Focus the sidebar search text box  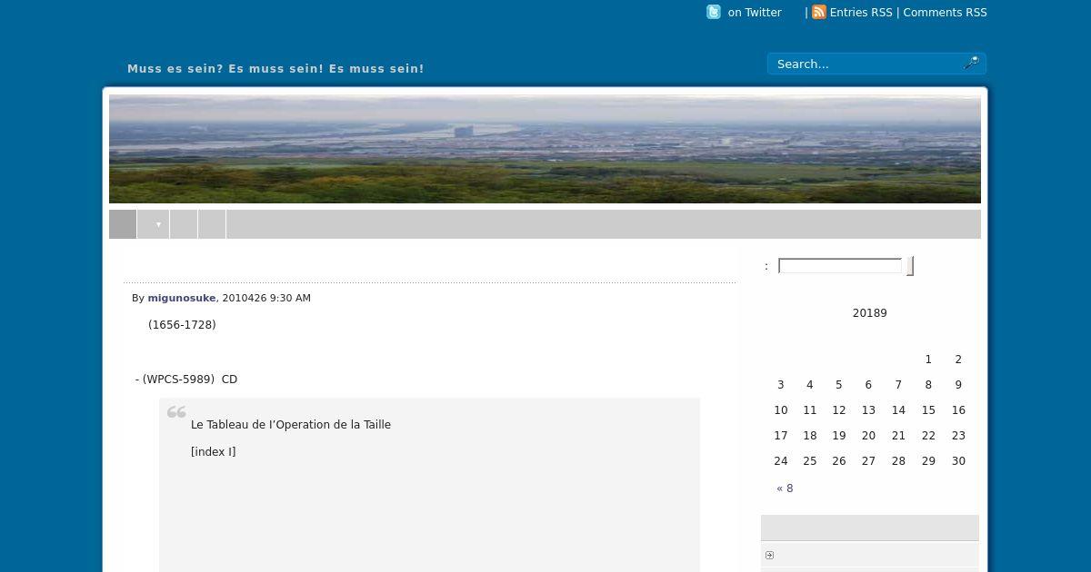click(x=840, y=266)
